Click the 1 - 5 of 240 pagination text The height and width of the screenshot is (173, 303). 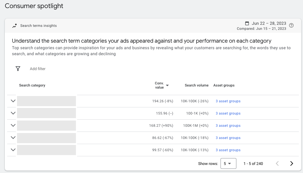253,163
